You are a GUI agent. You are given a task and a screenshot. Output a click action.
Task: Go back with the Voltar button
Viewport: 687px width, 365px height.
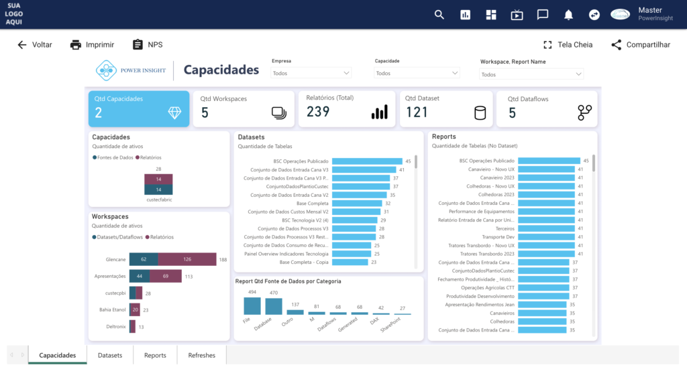34,45
